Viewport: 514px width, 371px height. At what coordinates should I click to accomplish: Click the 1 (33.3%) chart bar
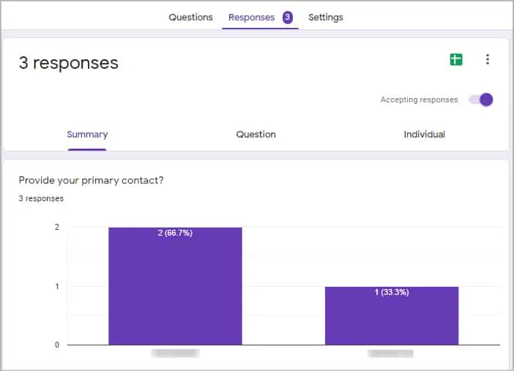click(x=392, y=315)
